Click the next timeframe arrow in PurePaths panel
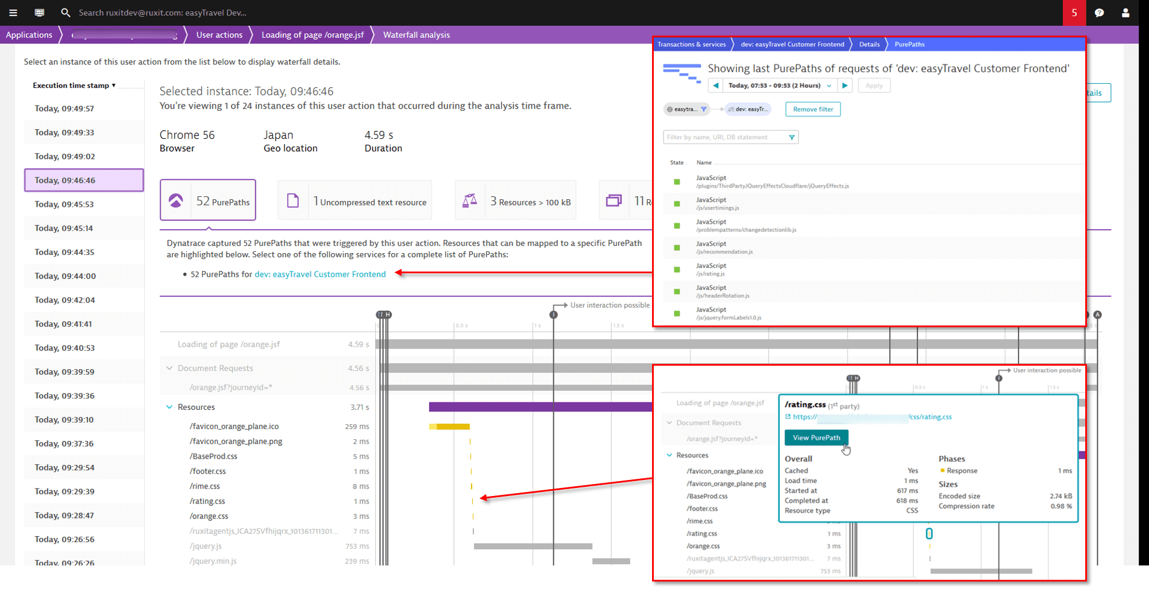Image resolution: width=1149 pixels, height=589 pixels. coord(845,86)
